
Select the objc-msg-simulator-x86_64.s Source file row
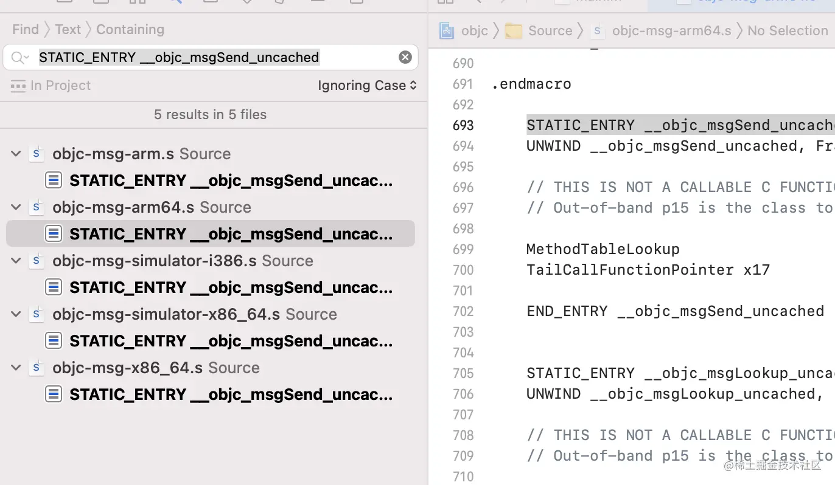pyautogui.click(x=211, y=314)
